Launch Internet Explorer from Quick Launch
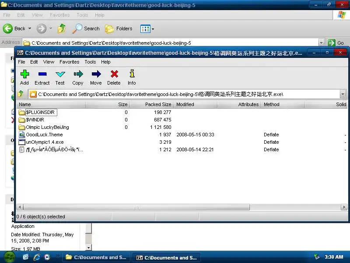 (x=37, y=257)
